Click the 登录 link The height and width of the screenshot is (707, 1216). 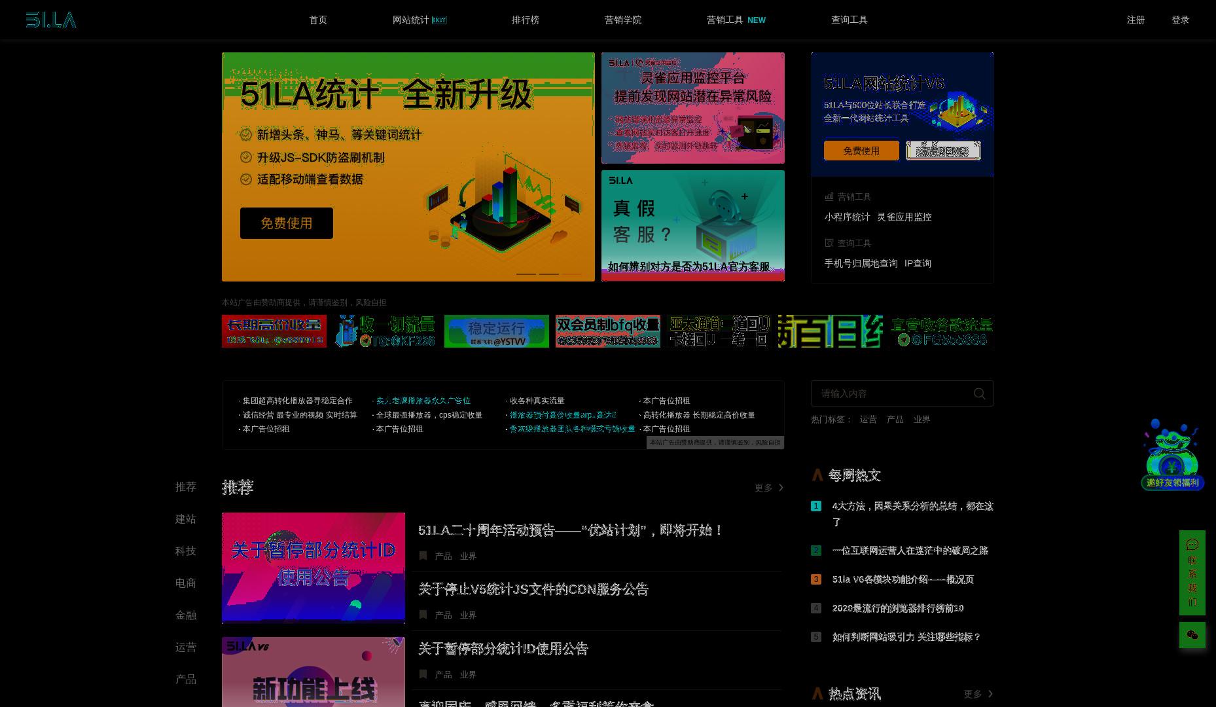[x=1181, y=20]
